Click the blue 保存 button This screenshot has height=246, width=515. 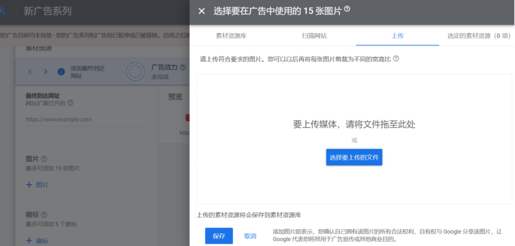point(219,236)
